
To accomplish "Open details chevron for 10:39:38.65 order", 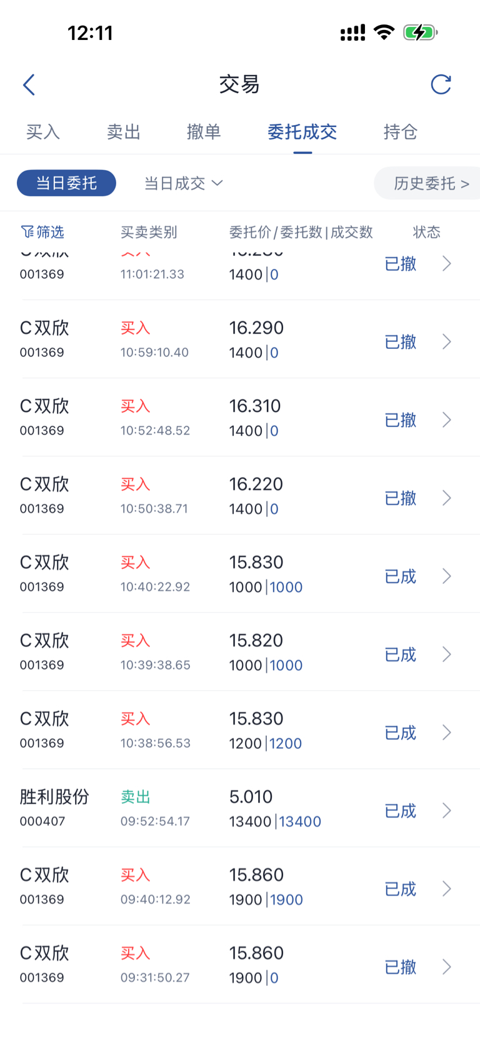I will (447, 654).
